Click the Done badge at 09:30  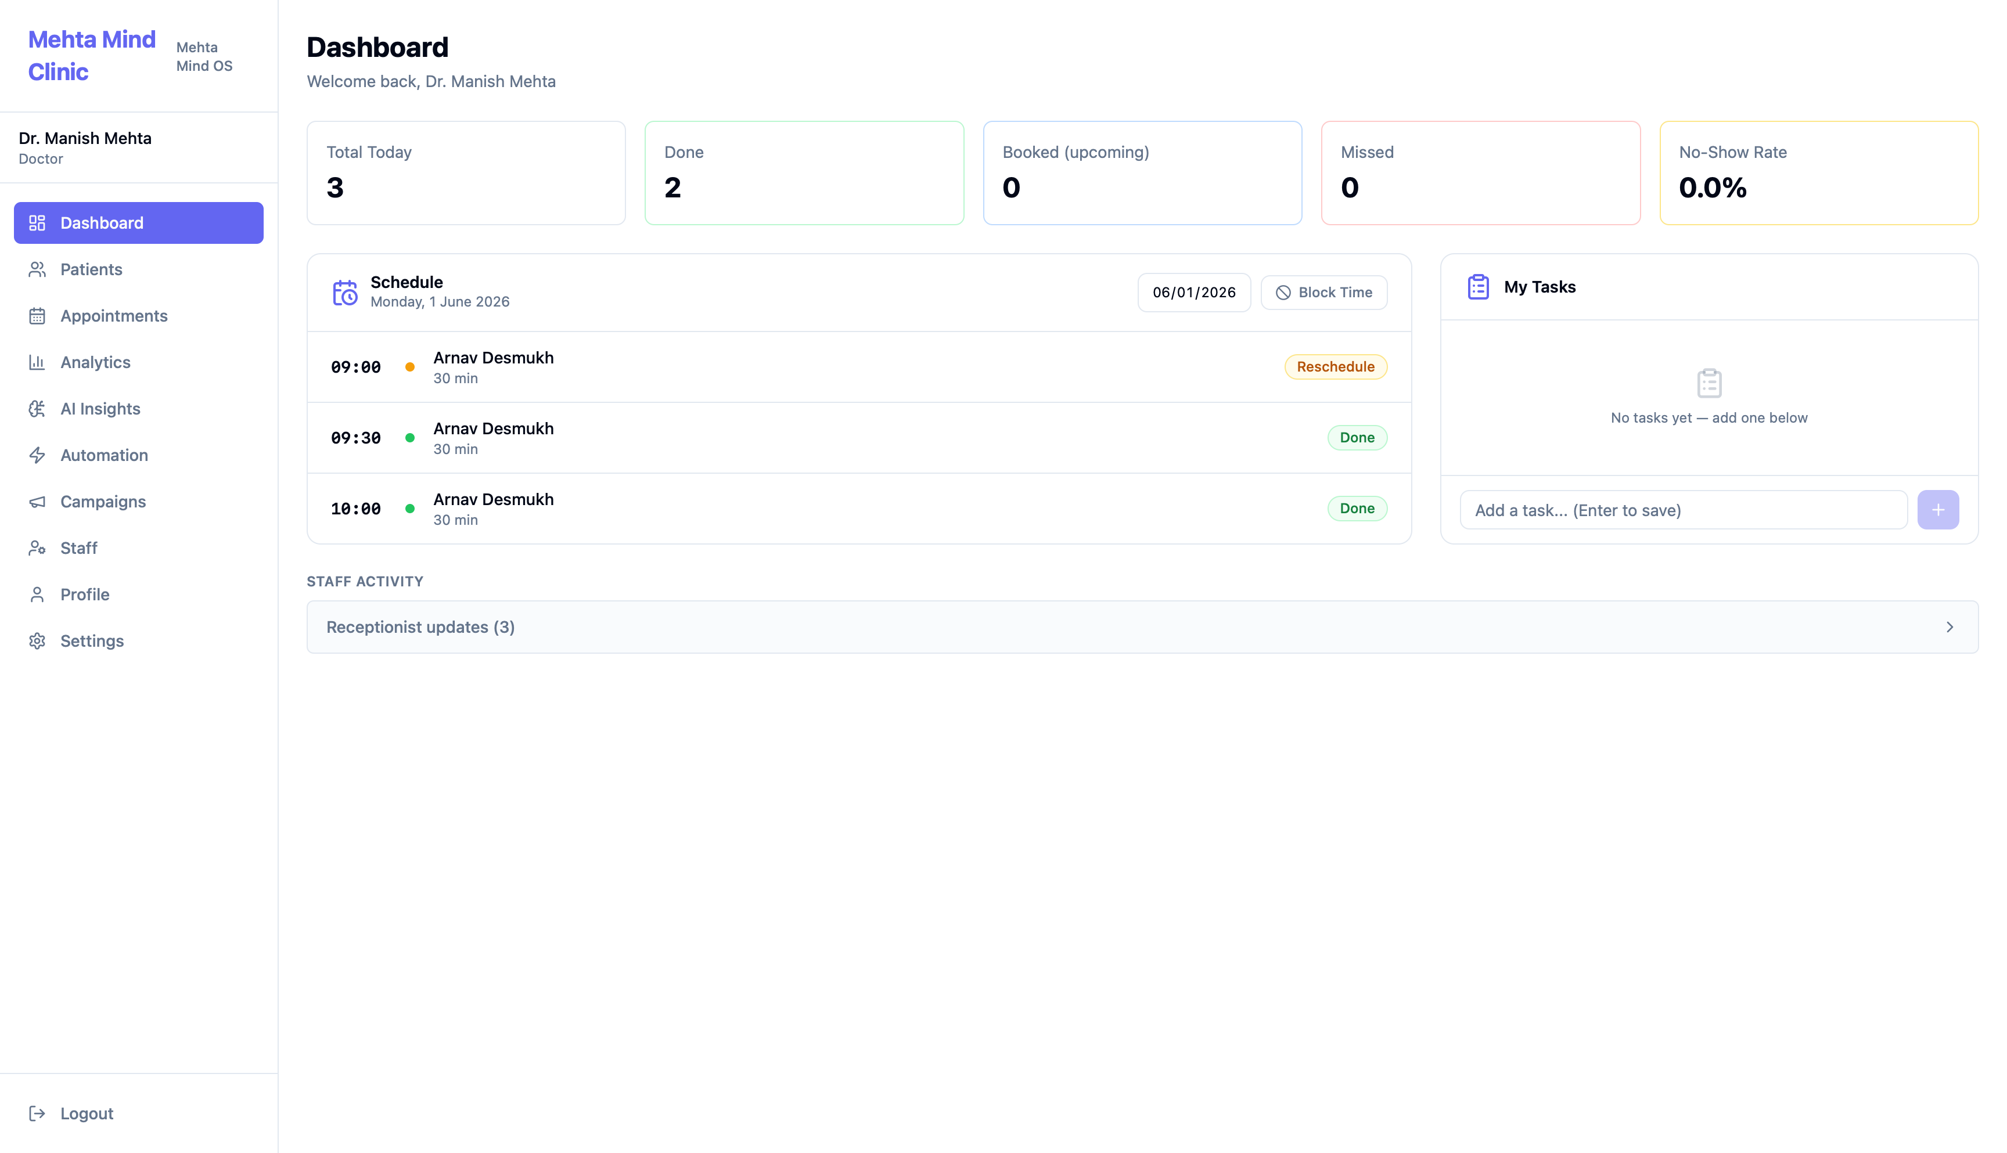[x=1357, y=438]
